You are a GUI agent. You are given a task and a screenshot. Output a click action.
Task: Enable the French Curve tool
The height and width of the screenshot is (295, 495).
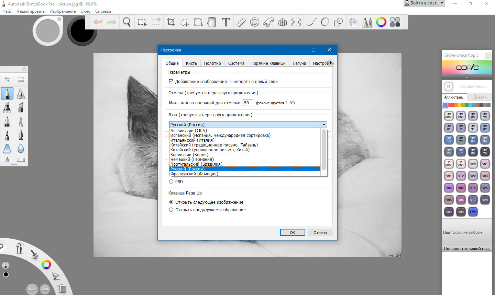pos(268,22)
